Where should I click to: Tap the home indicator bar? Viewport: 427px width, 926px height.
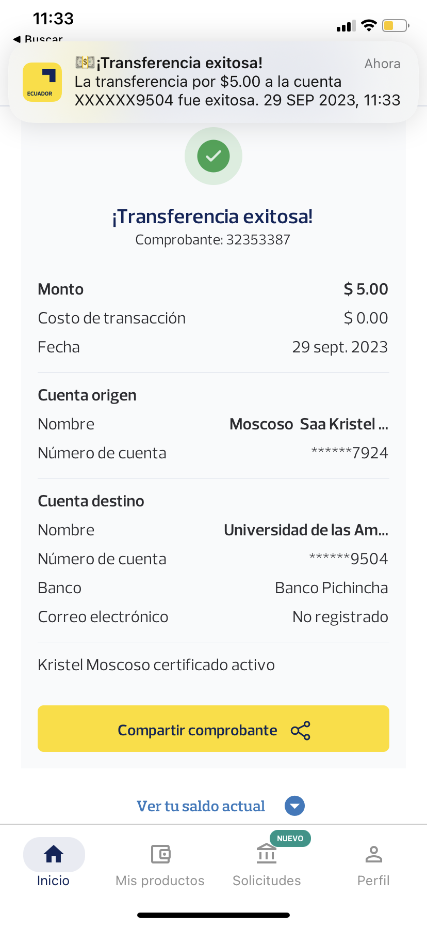tap(213, 915)
